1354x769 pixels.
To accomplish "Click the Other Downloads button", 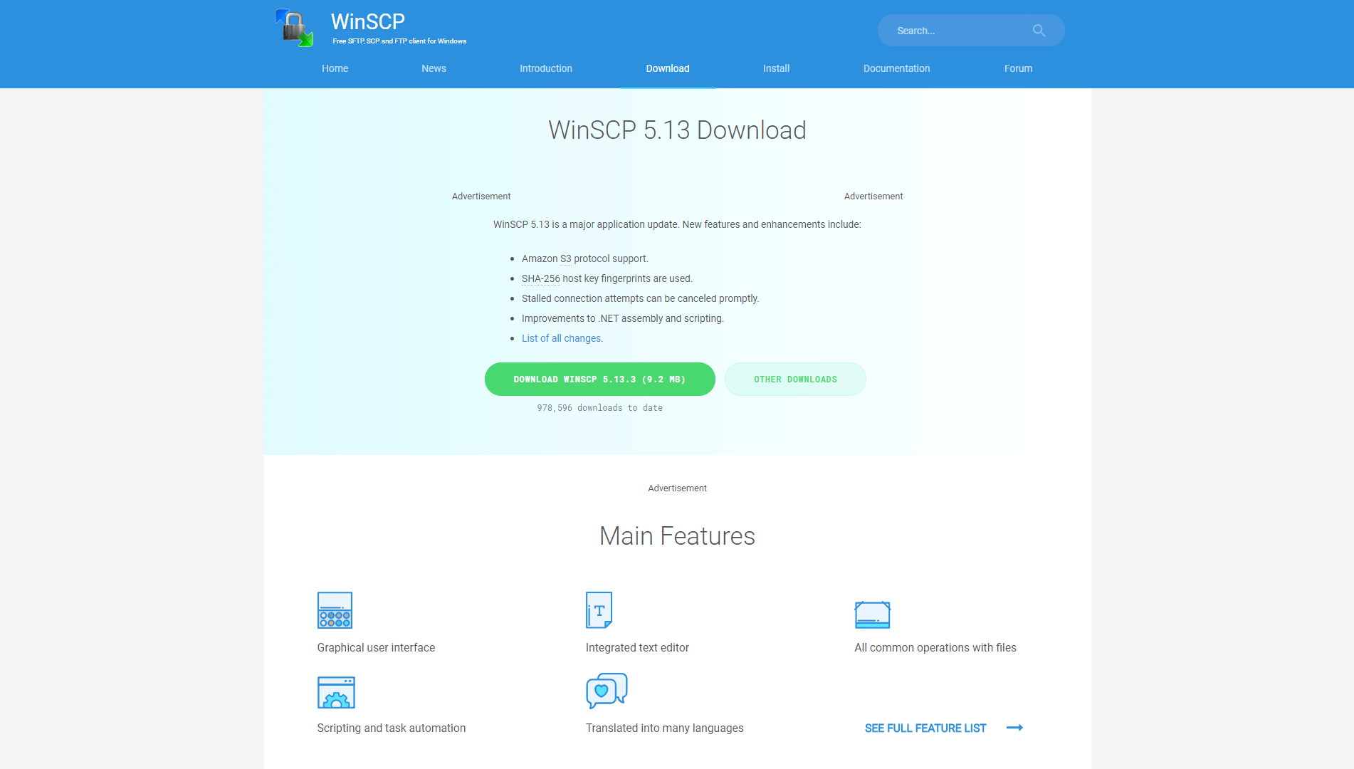I will click(795, 380).
